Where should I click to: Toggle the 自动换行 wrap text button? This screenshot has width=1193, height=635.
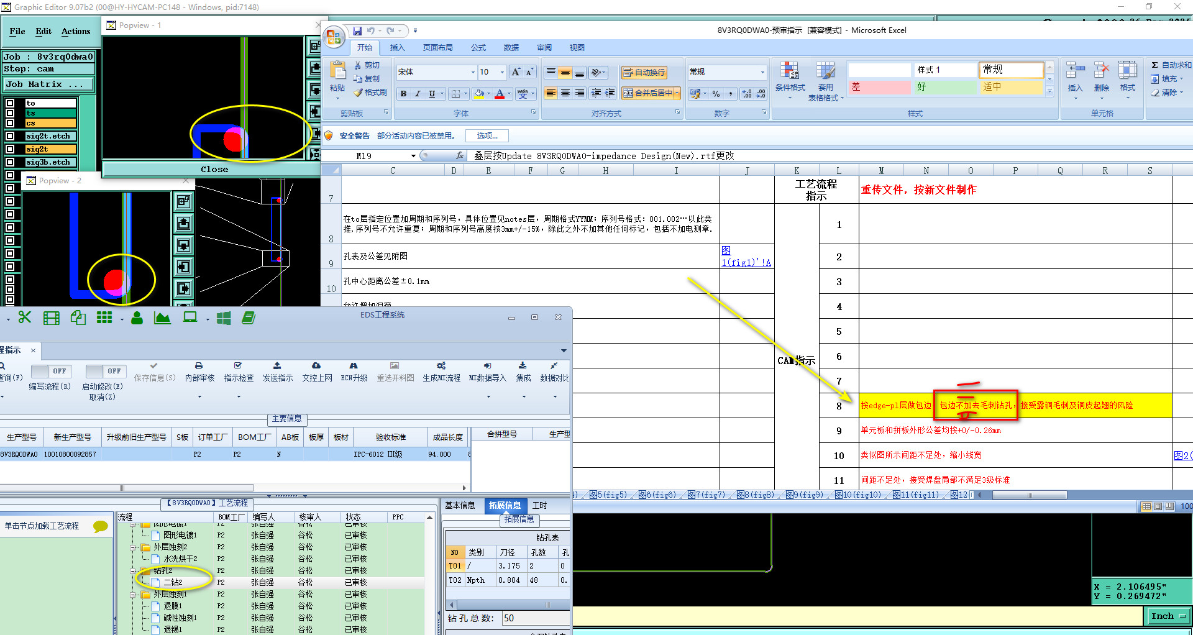click(x=644, y=72)
